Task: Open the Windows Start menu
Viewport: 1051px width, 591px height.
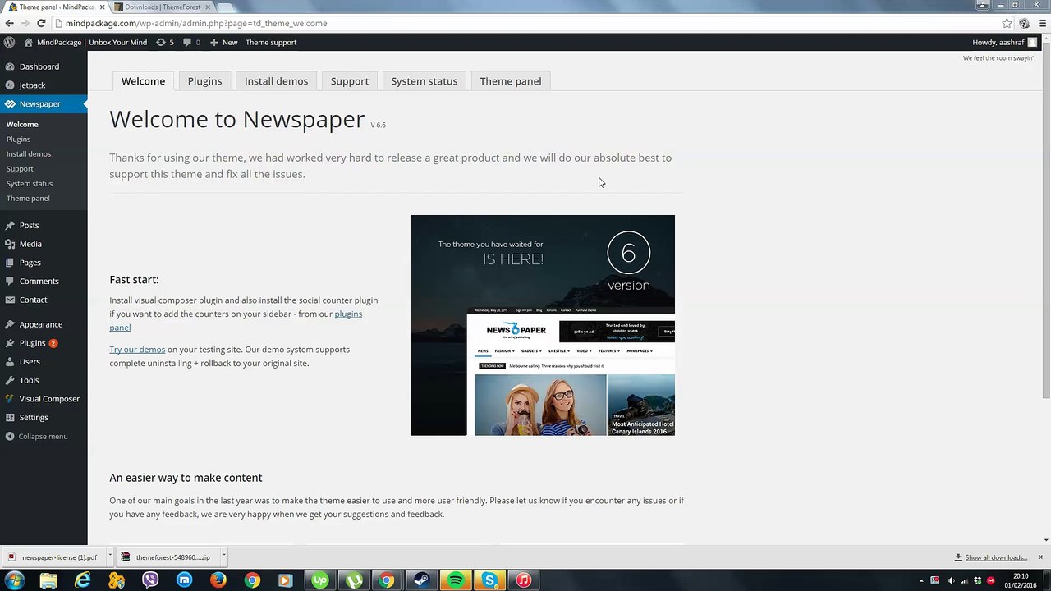Action: coord(14,580)
